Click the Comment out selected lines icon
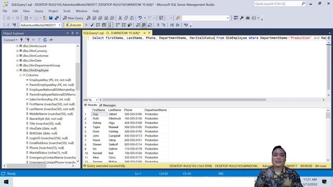The image size is (333, 187). pos(158,25)
